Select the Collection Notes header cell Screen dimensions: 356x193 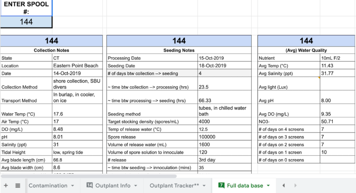coord(51,50)
